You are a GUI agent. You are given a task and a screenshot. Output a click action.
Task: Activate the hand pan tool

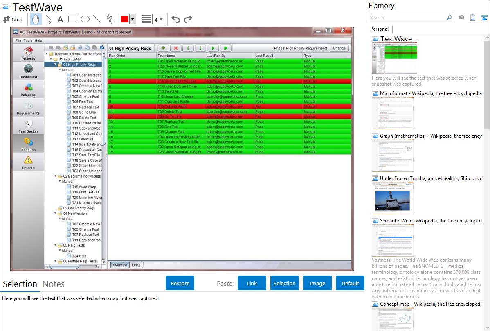(36, 19)
